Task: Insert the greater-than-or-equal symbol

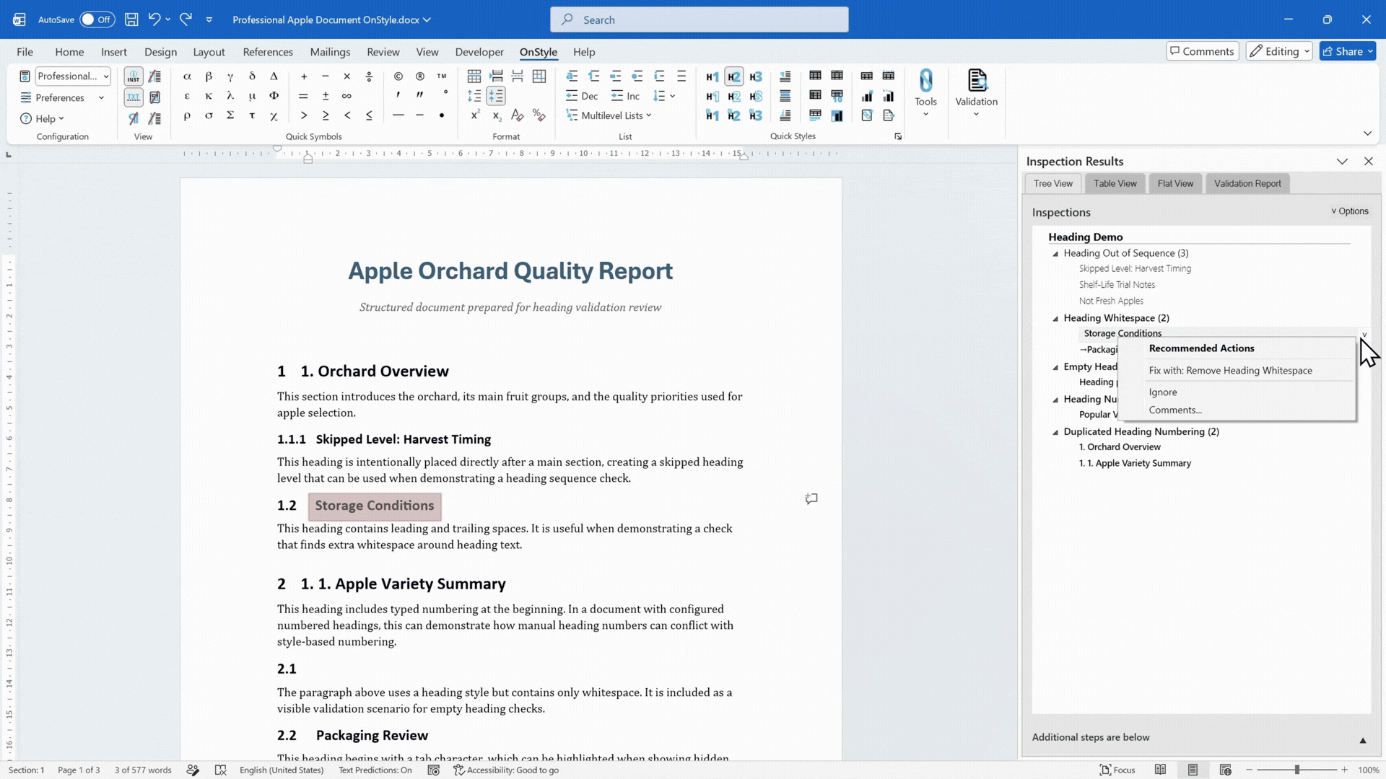Action: click(326, 115)
